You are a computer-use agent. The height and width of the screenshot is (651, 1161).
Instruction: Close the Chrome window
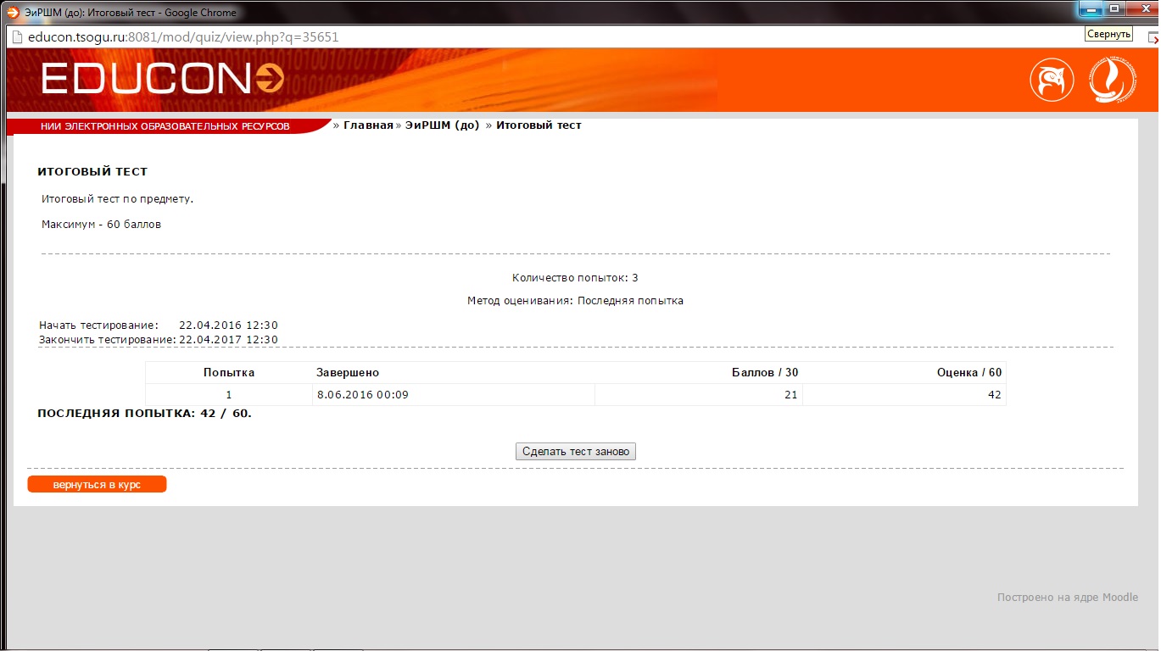point(1143,9)
